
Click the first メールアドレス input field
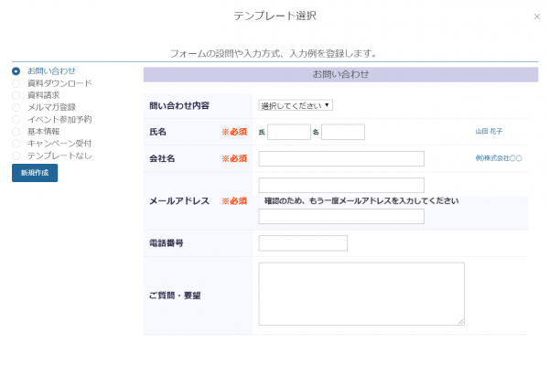[x=328, y=185]
